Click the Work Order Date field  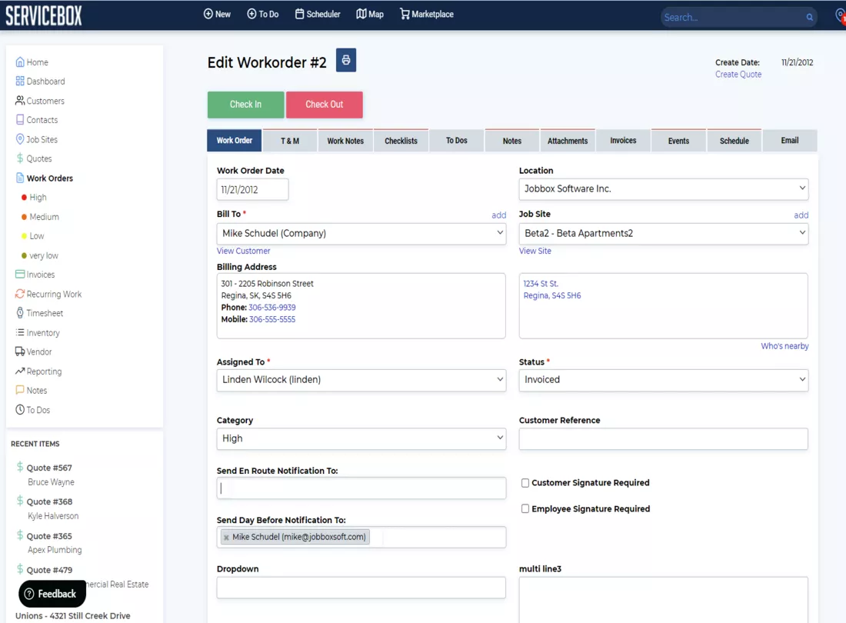(252, 190)
